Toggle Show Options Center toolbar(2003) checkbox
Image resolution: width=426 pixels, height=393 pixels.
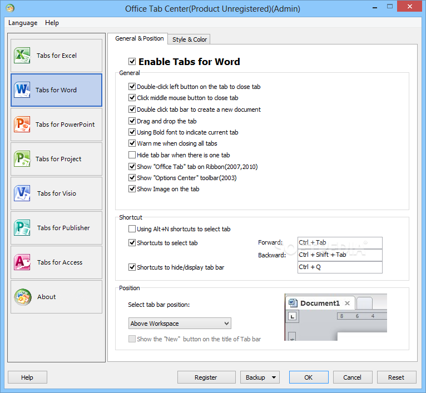(132, 178)
